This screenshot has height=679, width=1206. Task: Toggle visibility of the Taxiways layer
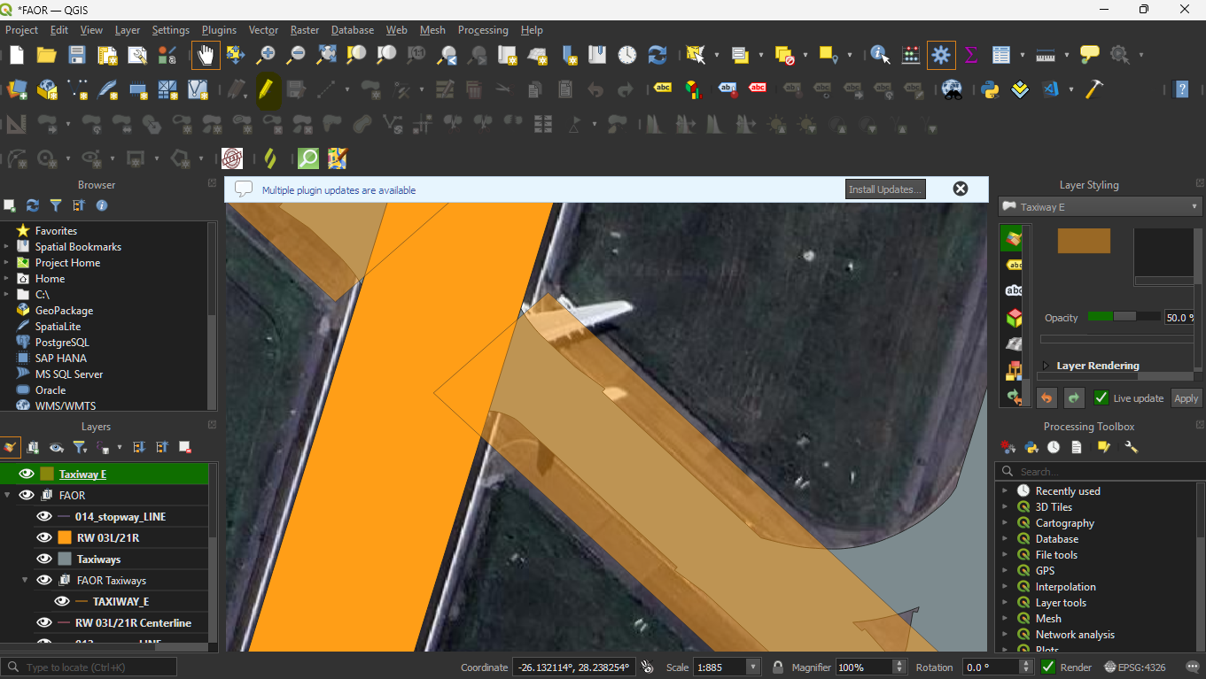(x=43, y=559)
